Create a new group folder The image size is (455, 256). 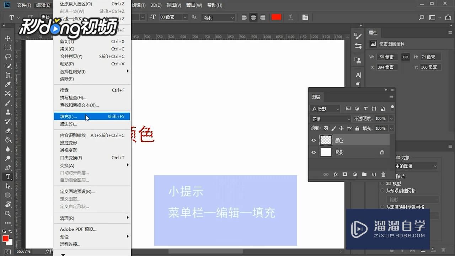pyautogui.click(x=364, y=175)
